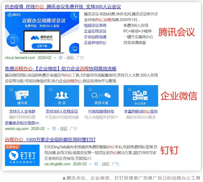Click the smartphone icon on the Tencent banner

[13, 40]
